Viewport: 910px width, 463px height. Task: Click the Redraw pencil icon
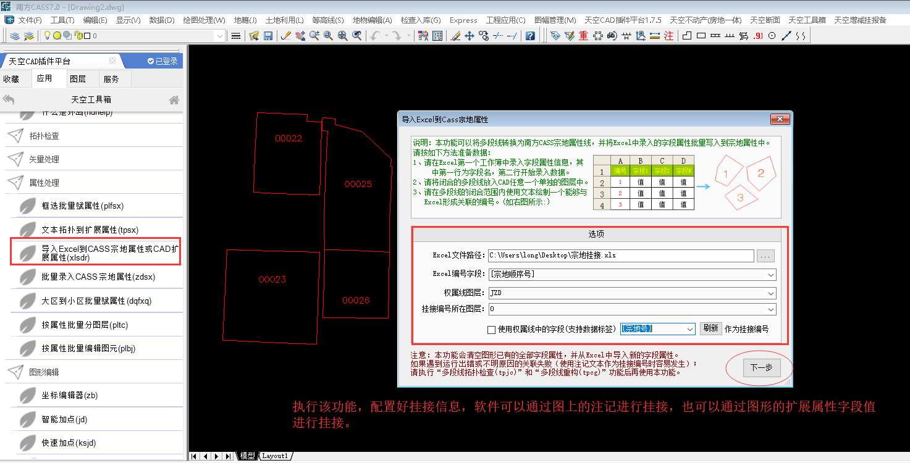[x=285, y=36]
